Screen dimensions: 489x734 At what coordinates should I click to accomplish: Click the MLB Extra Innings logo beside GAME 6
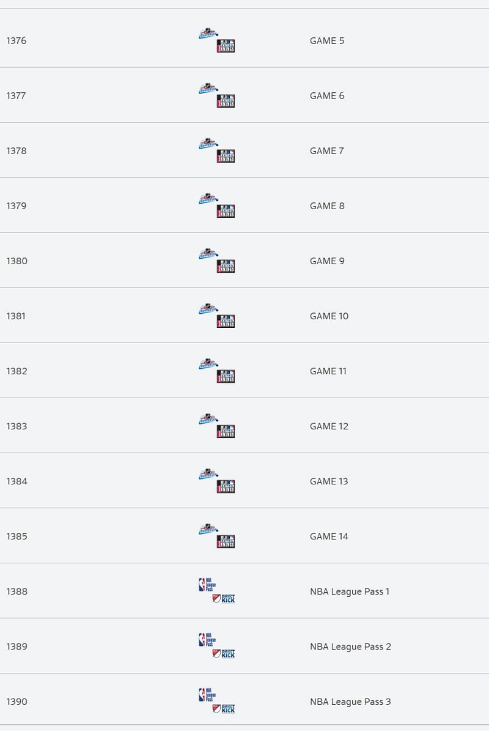click(226, 101)
